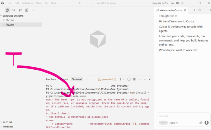
Task: Maximize terminal panel with up chevron
Action: pyautogui.click(x=145, y=79)
